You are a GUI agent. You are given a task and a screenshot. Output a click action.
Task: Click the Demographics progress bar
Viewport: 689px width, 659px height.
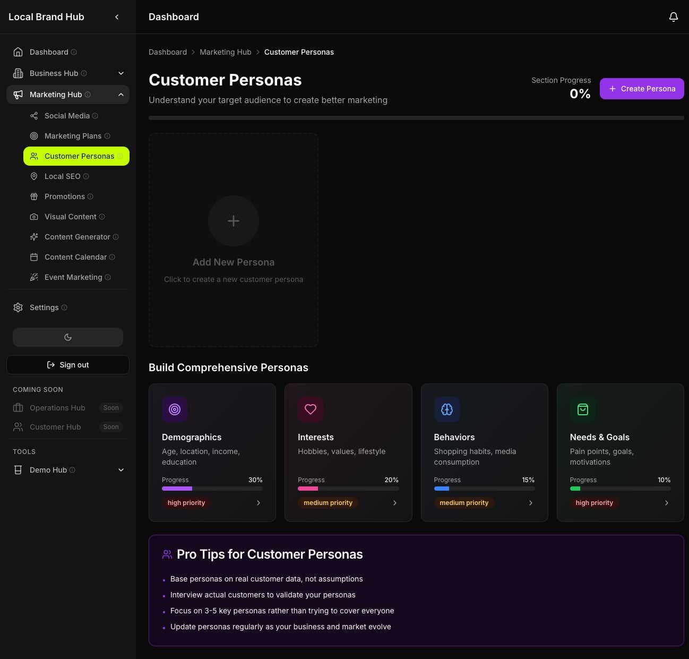(212, 489)
